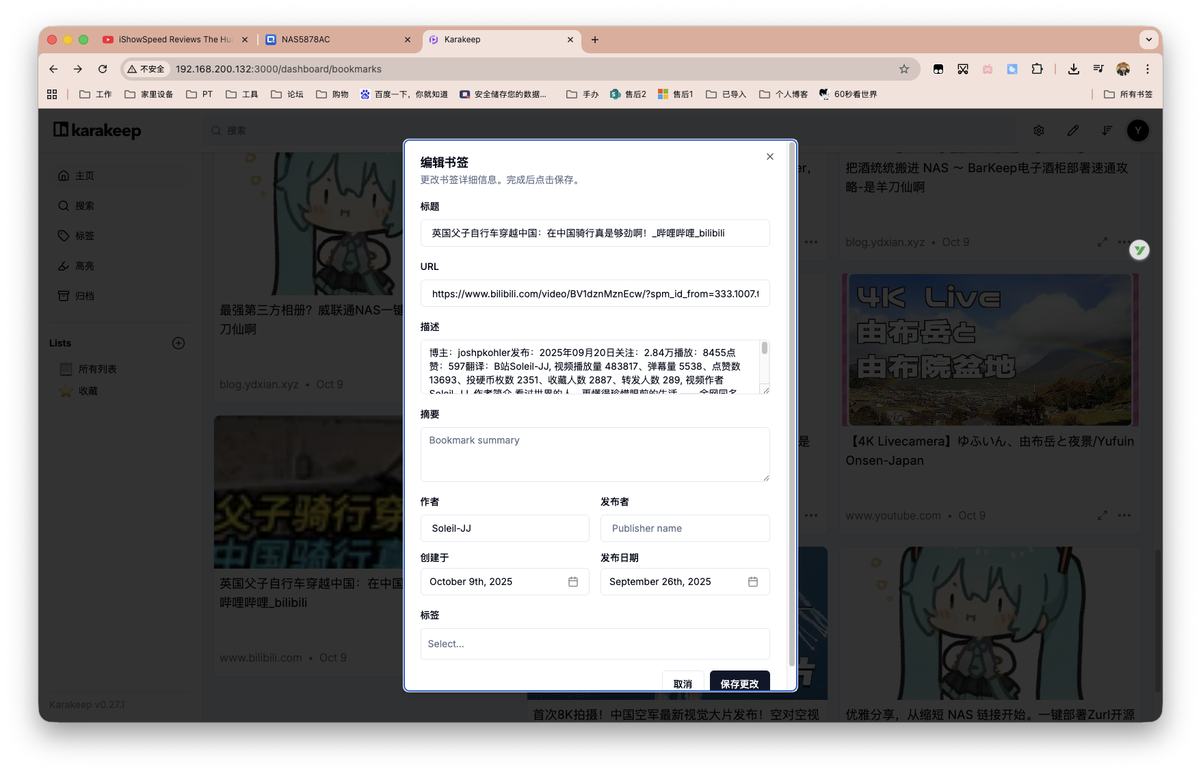Click the pencil edit icon in header

pos(1072,130)
